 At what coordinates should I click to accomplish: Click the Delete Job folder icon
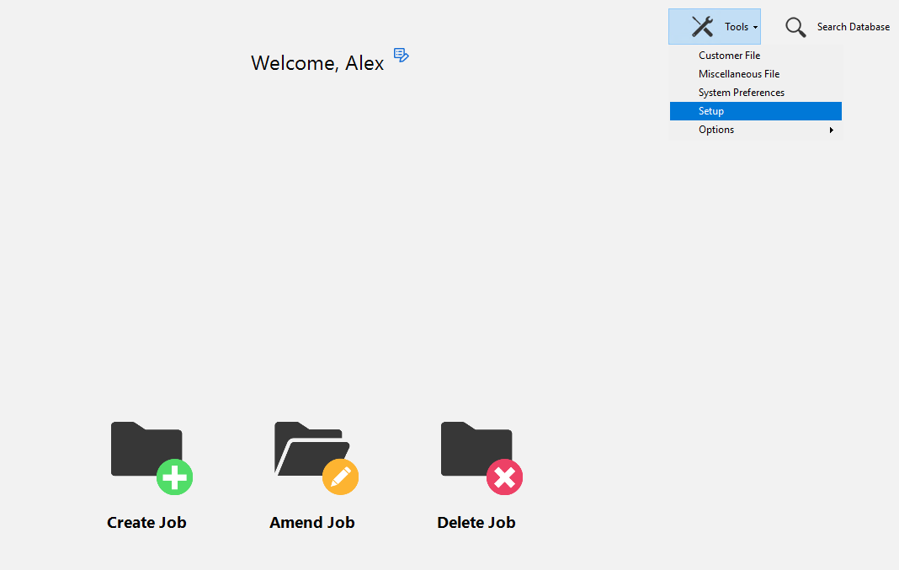coord(475,450)
